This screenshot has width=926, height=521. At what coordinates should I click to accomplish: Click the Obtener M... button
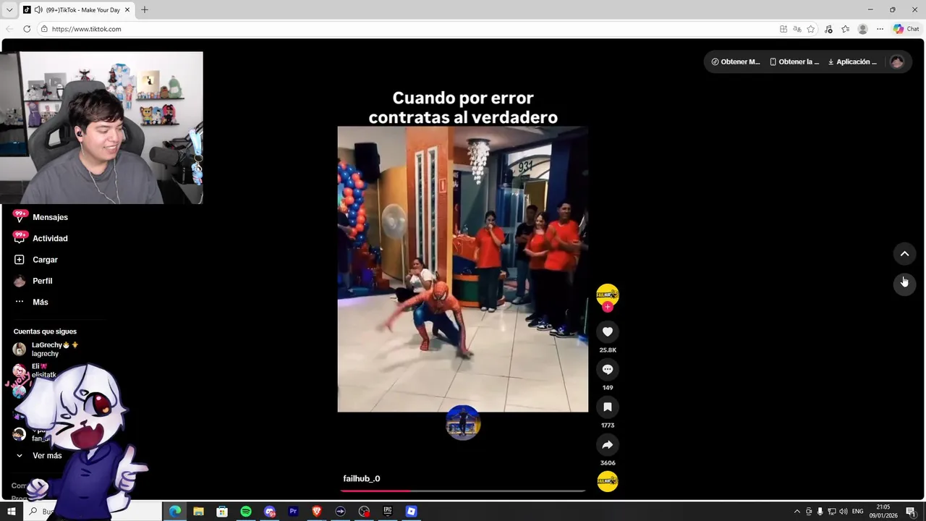click(736, 62)
